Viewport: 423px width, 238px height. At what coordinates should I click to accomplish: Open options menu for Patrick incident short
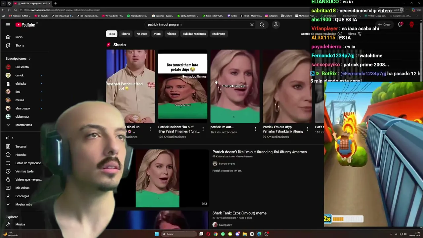point(203,129)
